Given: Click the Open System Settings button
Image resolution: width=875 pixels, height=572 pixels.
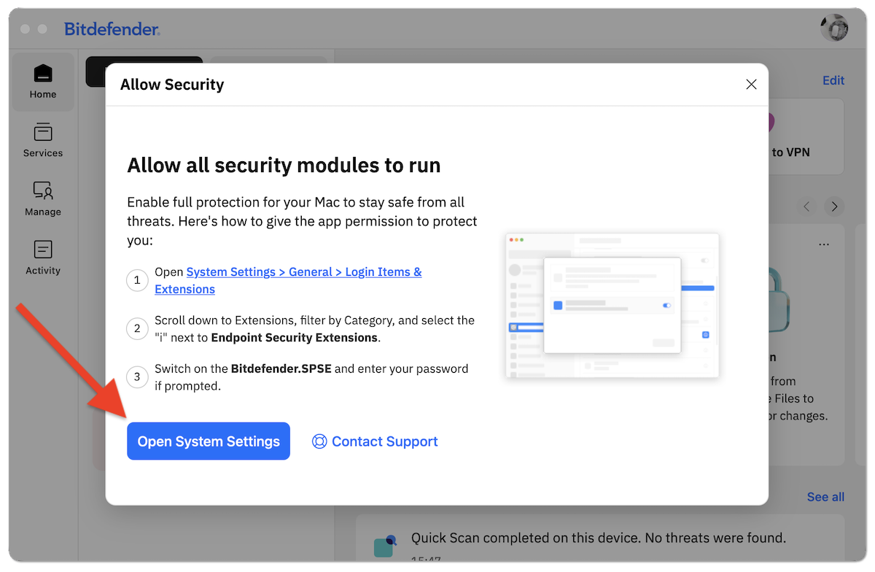Looking at the screenshot, I should [x=208, y=441].
